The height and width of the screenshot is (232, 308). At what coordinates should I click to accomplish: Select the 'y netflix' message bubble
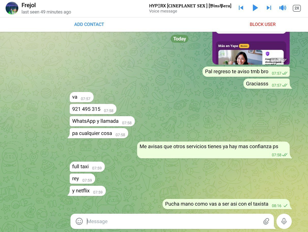[81, 191]
